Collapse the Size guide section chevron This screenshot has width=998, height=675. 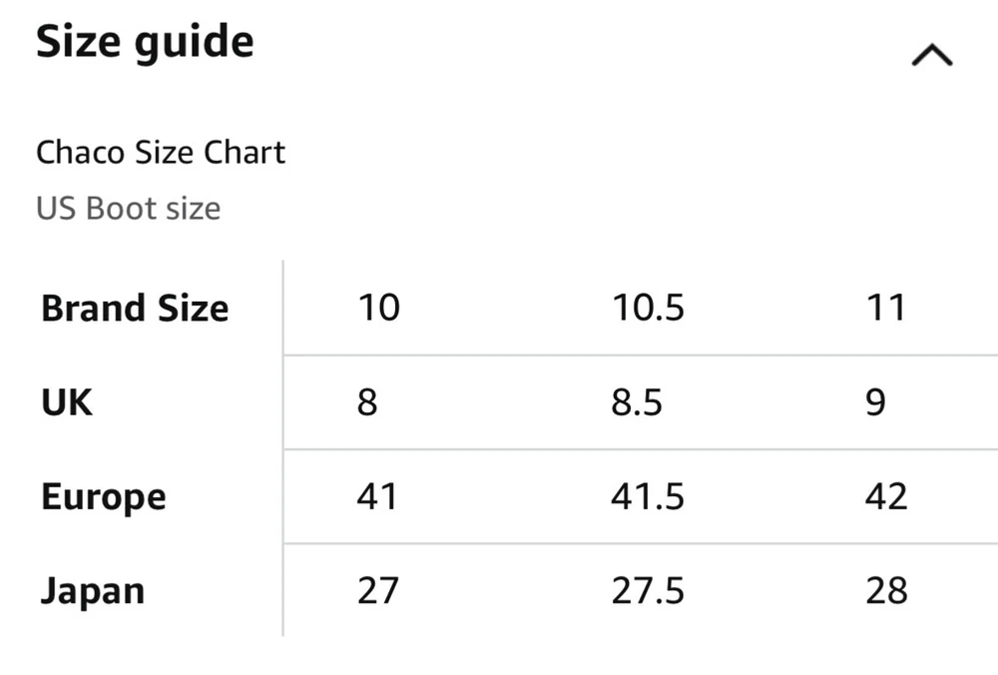pyautogui.click(x=932, y=57)
